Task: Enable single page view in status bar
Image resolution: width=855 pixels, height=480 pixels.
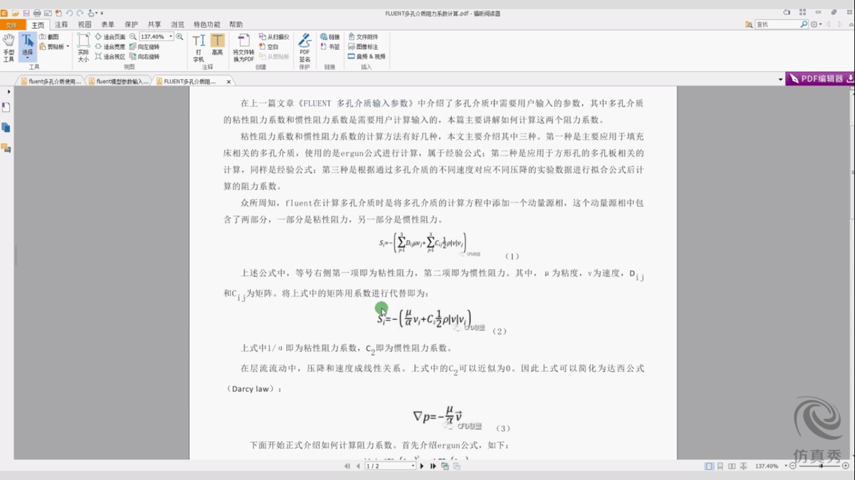Action: pos(709,466)
